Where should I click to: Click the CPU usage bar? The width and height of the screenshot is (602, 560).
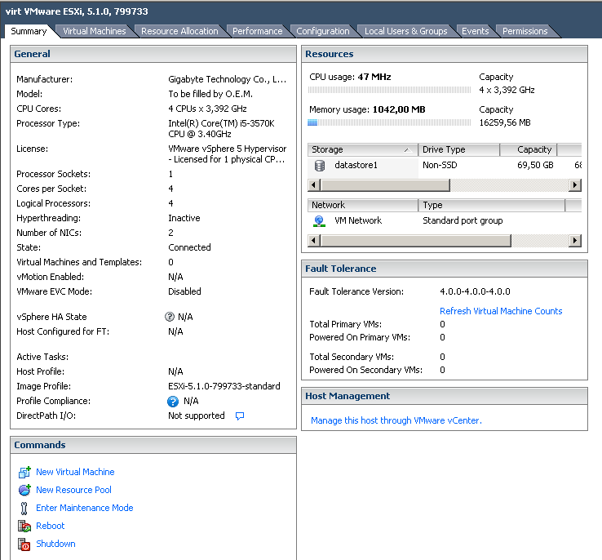pyautogui.click(x=389, y=90)
